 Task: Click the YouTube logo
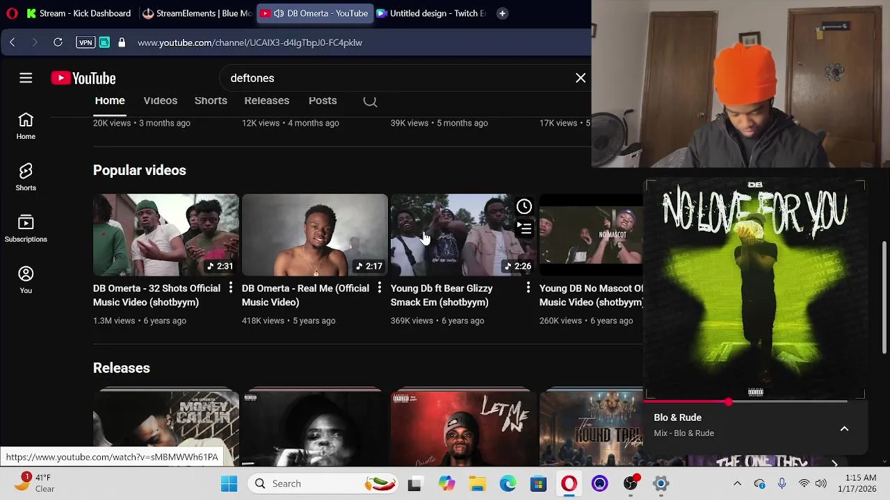click(83, 78)
